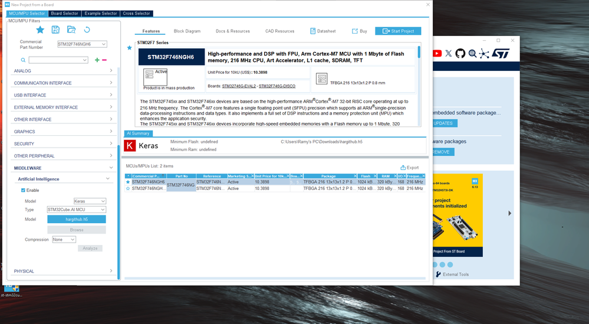This screenshot has height=324, width=589.
Task: Click the pink minus remove-filter icon
Action: tap(104, 60)
